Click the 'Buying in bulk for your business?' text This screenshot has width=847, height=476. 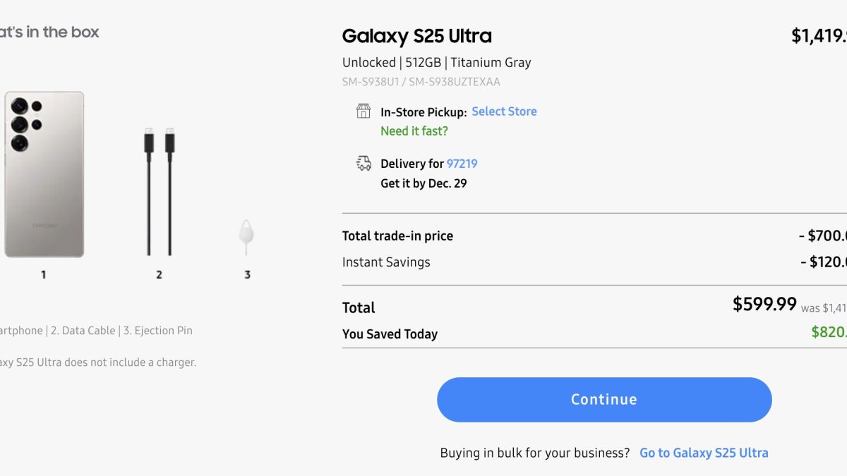coord(534,453)
